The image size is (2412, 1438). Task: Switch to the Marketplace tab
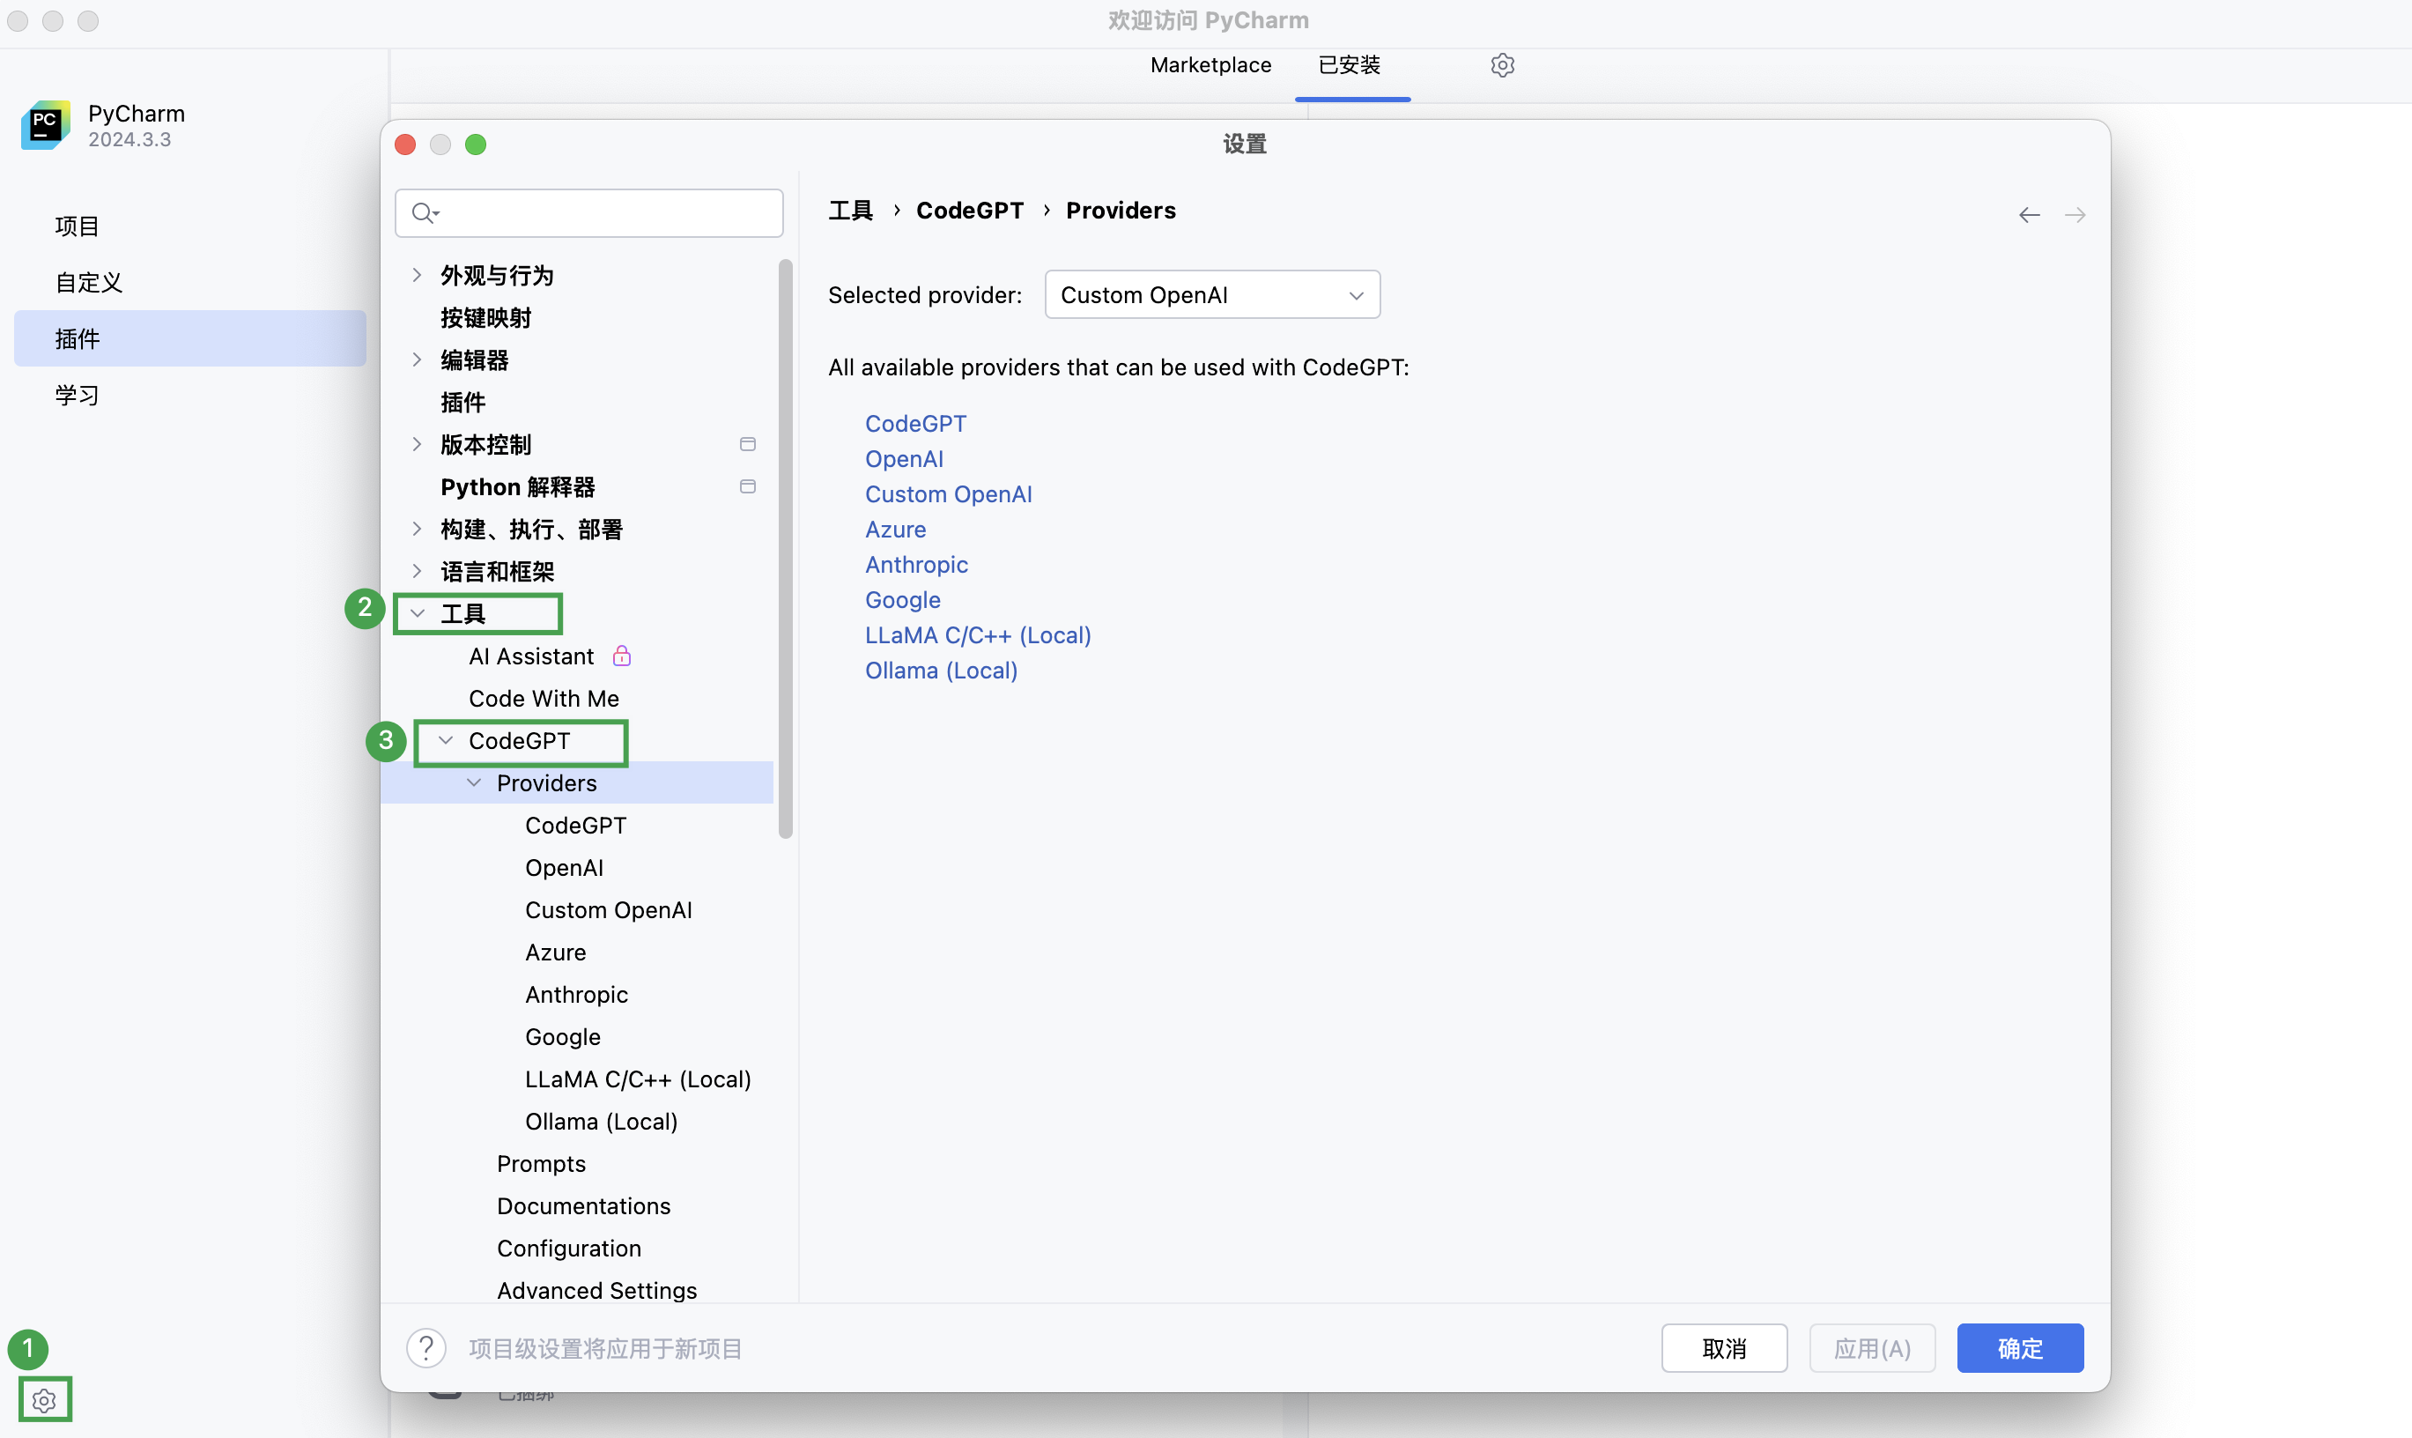pos(1210,65)
